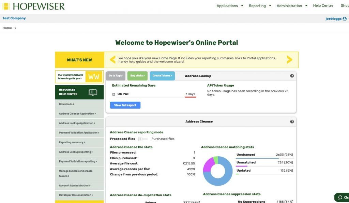Click the joebloggs user profile icon
This screenshot has height=203, width=349.
pos(345,19)
